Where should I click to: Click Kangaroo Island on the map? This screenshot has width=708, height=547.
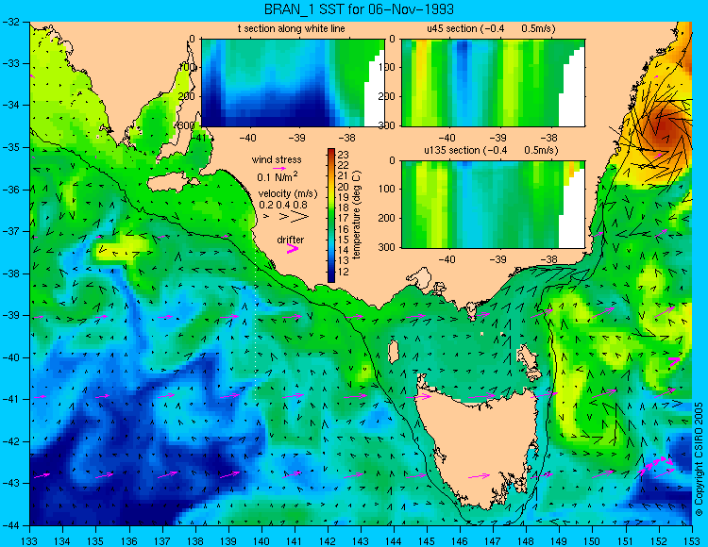172,184
